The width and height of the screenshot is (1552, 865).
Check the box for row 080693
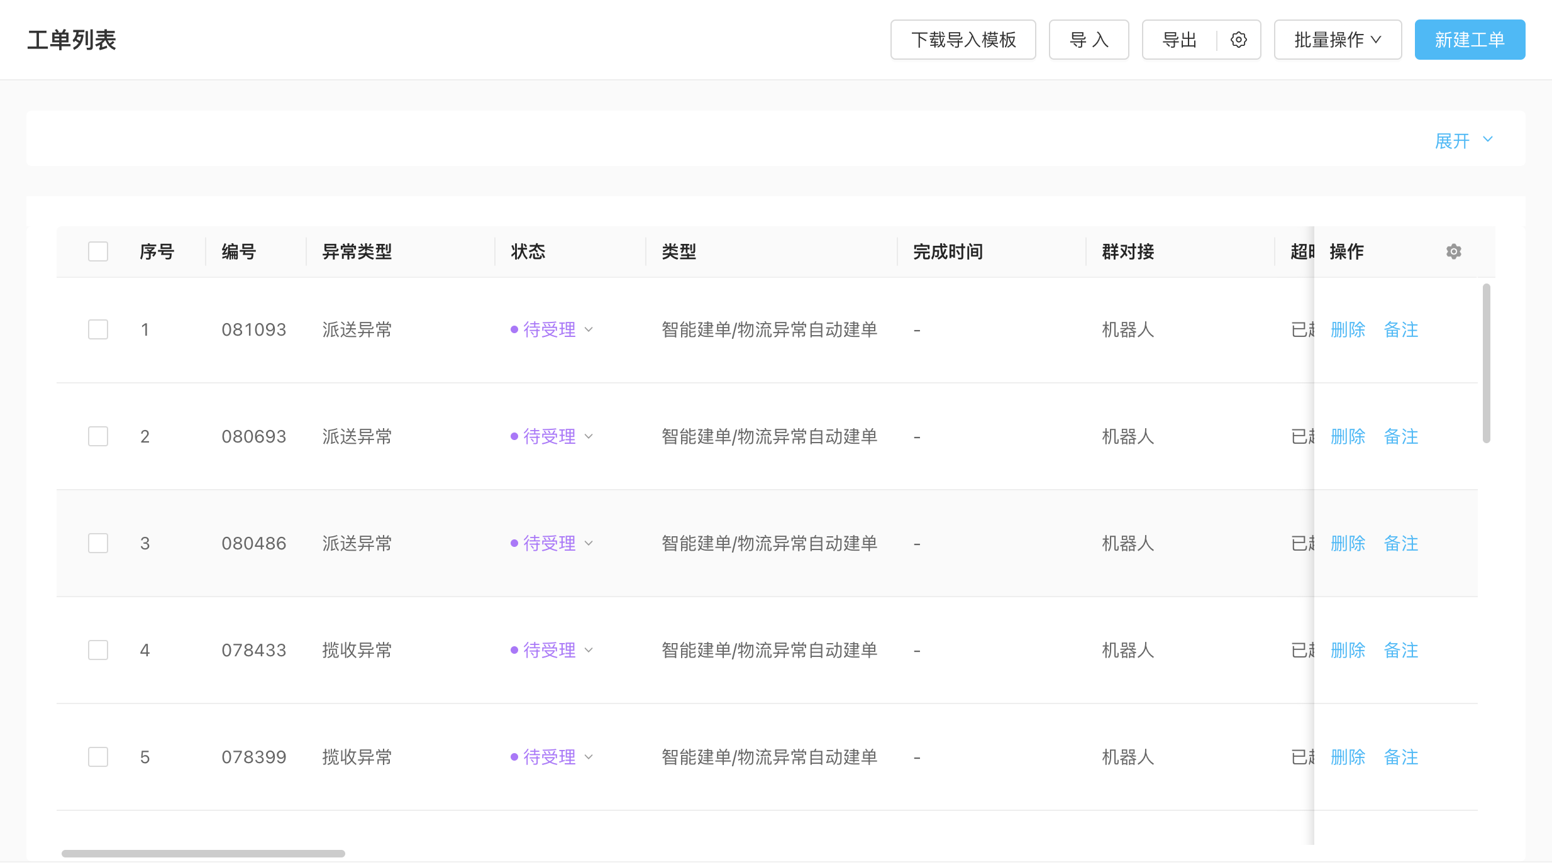tap(98, 436)
